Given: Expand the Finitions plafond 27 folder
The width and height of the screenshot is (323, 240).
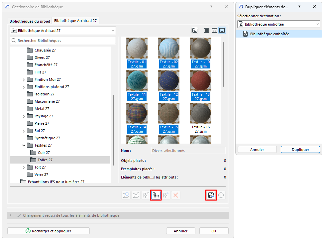Looking at the screenshot, I should click(24, 87).
